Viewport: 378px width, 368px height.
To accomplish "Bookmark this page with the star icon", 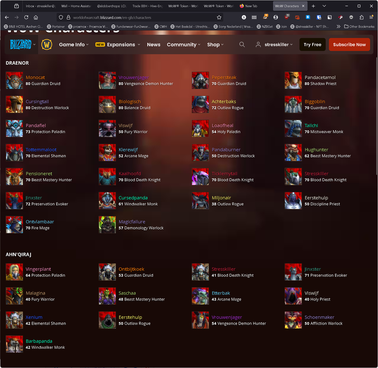I will [x=219, y=17].
